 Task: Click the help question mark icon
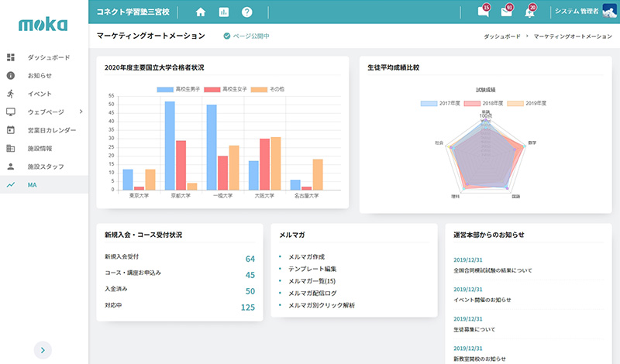[247, 12]
